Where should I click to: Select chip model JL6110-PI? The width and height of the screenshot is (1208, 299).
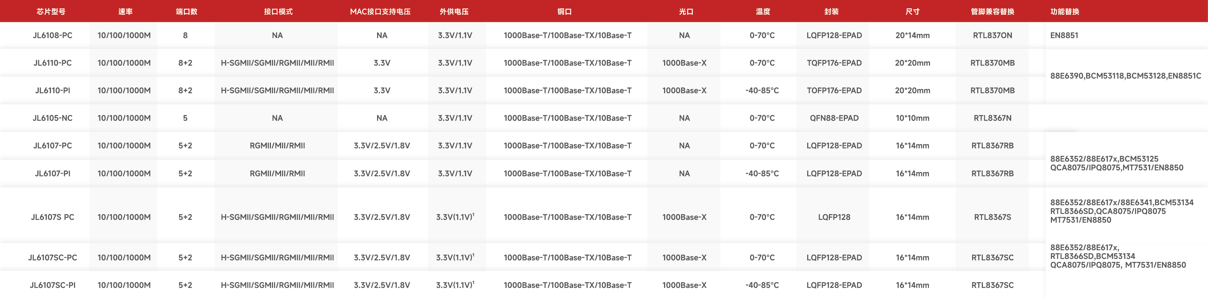52,90
